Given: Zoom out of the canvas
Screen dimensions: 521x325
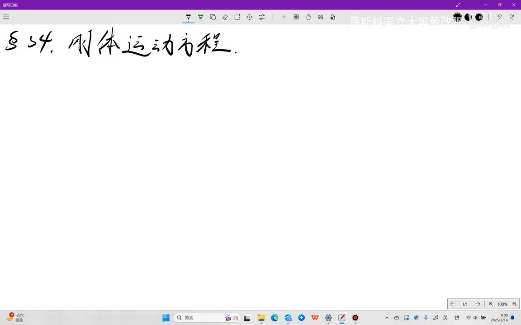Looking at the screenshot, I should tap(514, 304).
